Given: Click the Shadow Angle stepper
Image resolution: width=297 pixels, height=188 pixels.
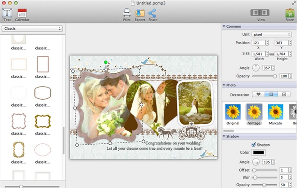Looking at the screenshot, I should [x=273, y=162].
